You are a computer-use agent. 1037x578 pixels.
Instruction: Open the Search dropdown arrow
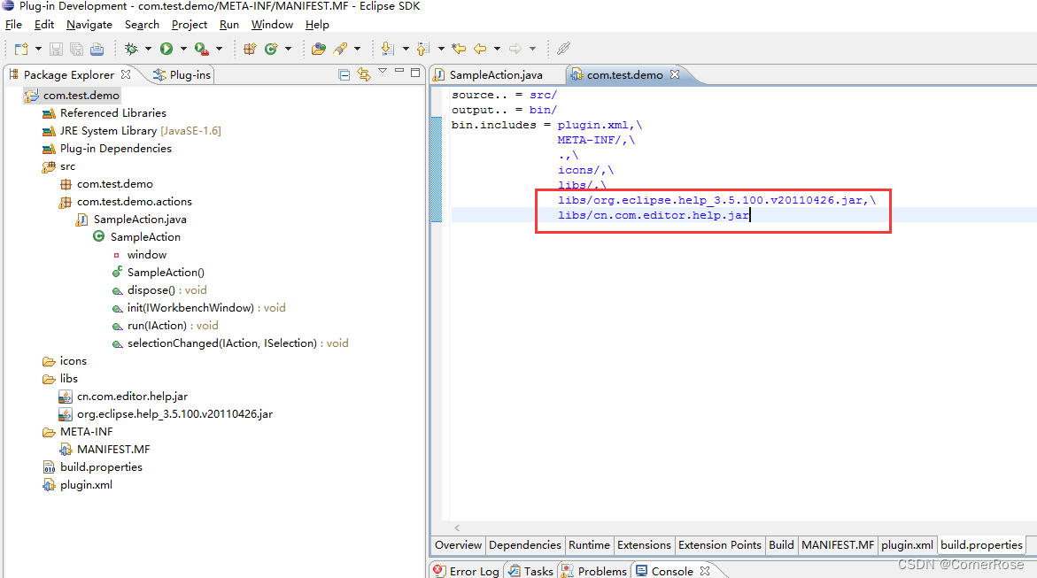(357, 49)
